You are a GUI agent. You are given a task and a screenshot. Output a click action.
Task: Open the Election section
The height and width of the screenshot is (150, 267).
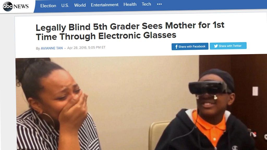(x=48, y=6)
